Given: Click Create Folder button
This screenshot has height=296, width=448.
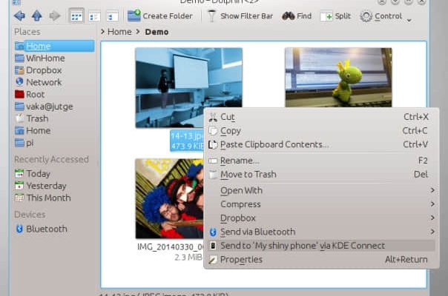Looking at the screenshot, I should pos(160,16).
